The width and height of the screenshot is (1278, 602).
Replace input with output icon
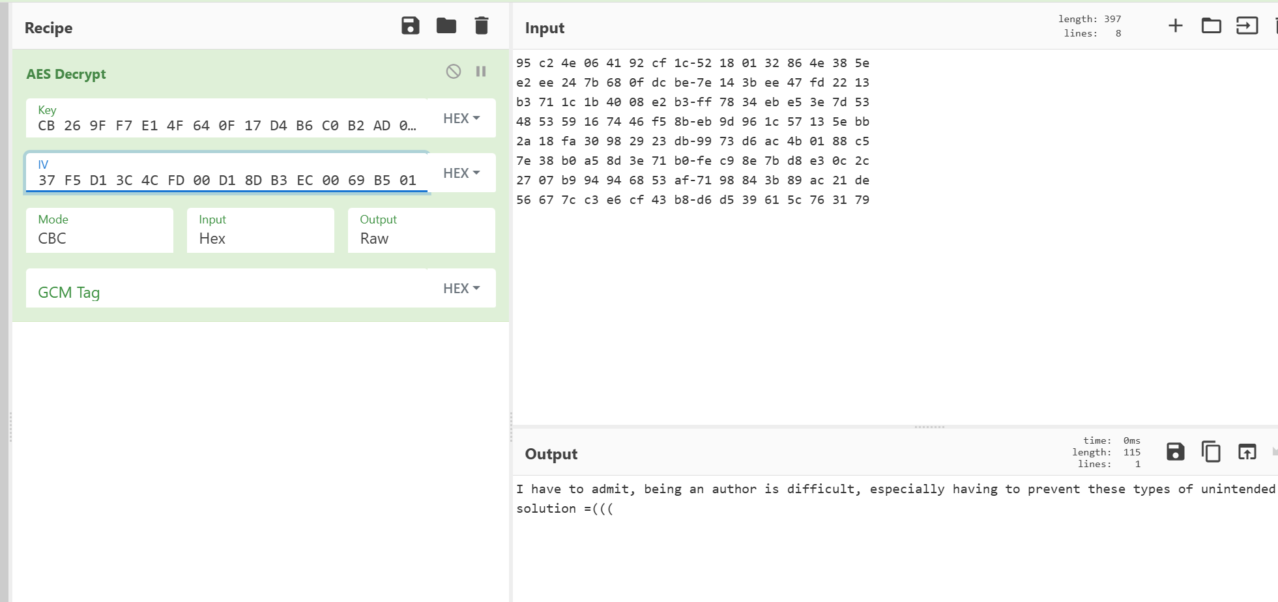(x=1247, y=451)
